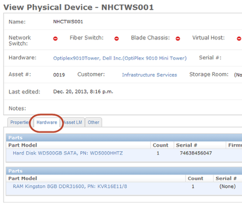This screenshot has height=203, width=242.
Task: Open RAM Kingston 8GB DDR31600 part link
Action: [70, 186]
